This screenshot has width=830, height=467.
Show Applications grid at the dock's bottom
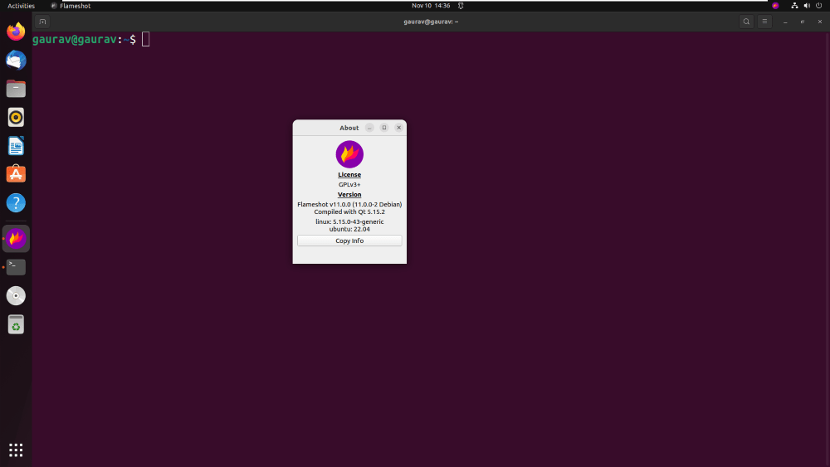point(16,450)
